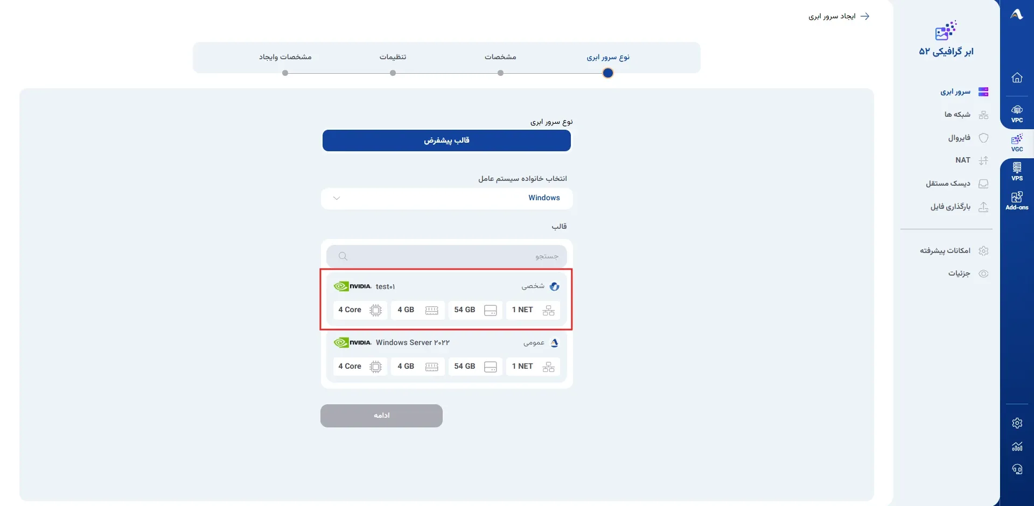Open the VGC graphic cloud icon
The image size is (1034, 506).
(x=1017, y=143)
